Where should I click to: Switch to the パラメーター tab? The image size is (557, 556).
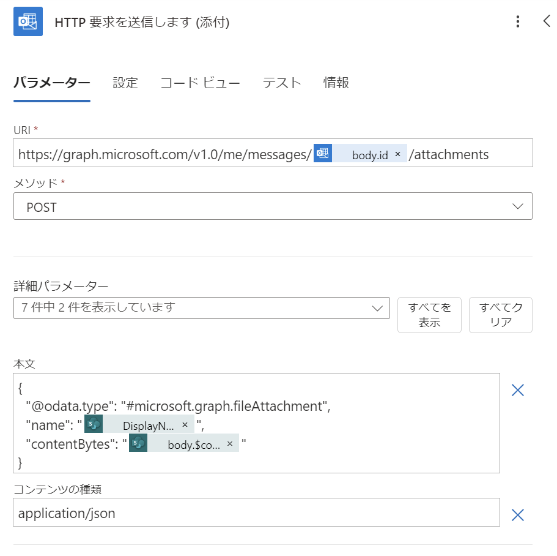point(52,83)
